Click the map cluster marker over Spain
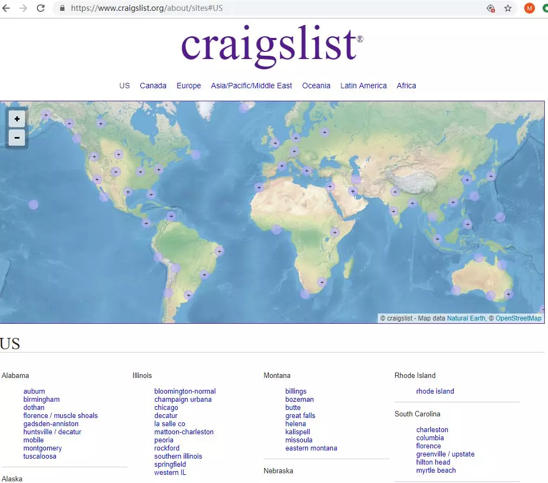This screenshot has width=548, height=483. coord(282,166)
